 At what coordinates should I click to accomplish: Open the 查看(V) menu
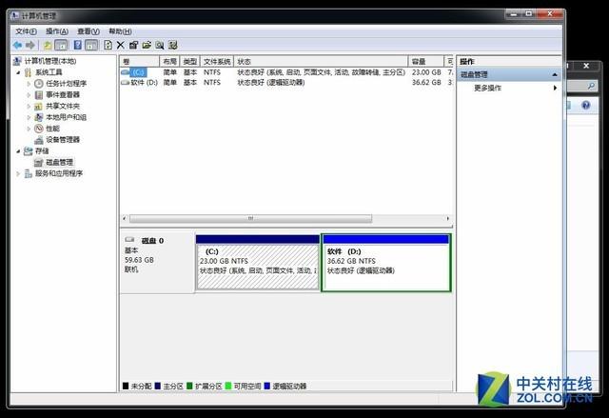click(88, 31)
